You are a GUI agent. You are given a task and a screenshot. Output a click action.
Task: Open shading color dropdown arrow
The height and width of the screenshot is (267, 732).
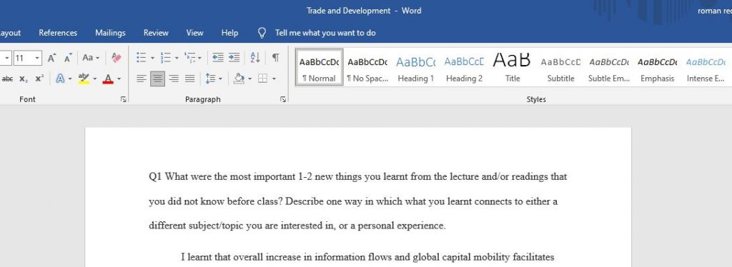pos(249,79)
